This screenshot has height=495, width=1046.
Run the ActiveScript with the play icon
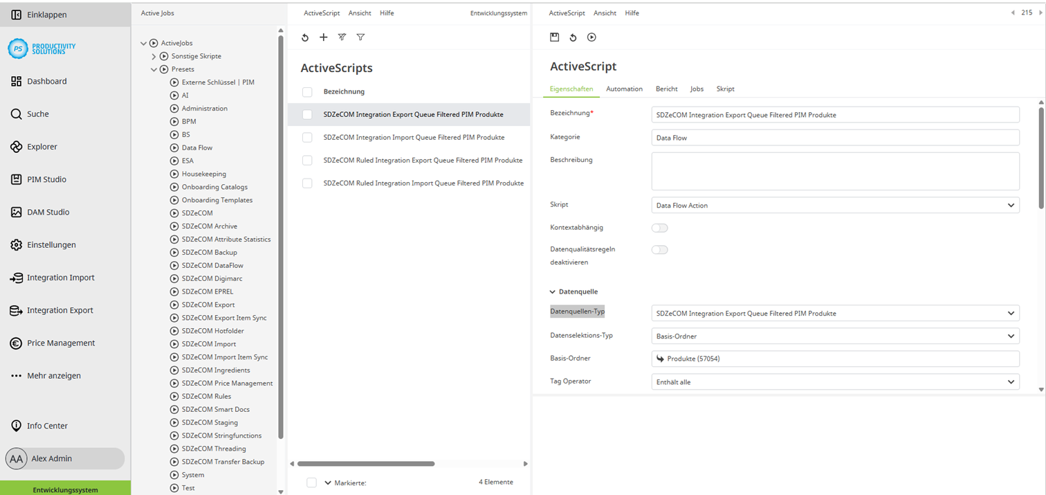pos(591,37)
